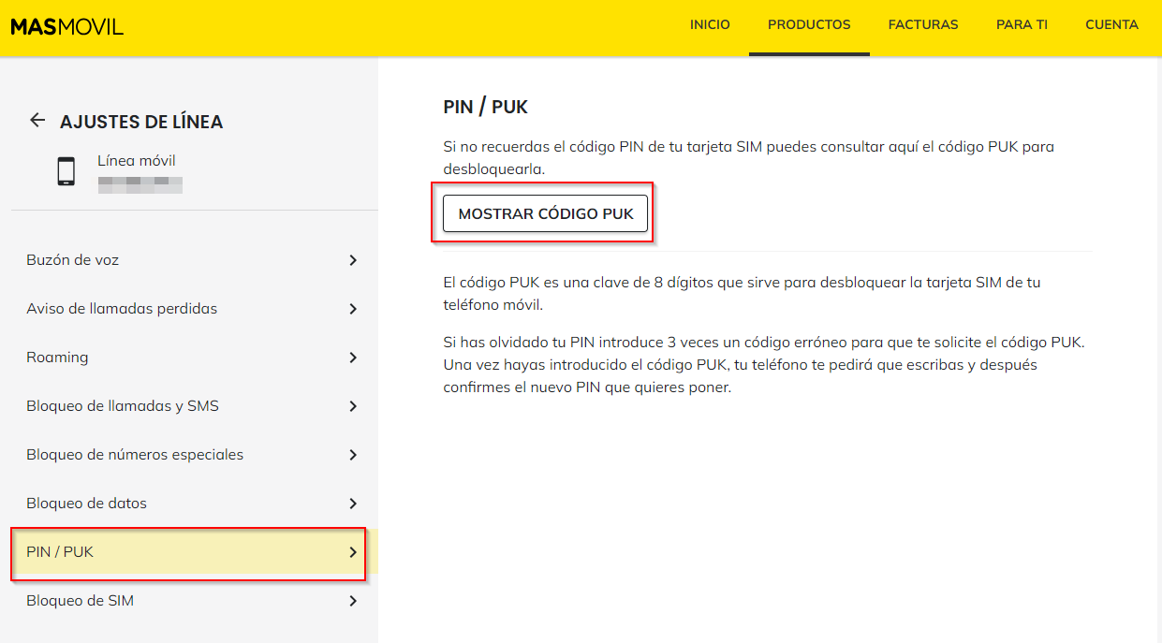This screenshot has height=643, width=1162.
Task: Go back using the arrow beside Ajustes de línea
Action: (x=37, y=120)
